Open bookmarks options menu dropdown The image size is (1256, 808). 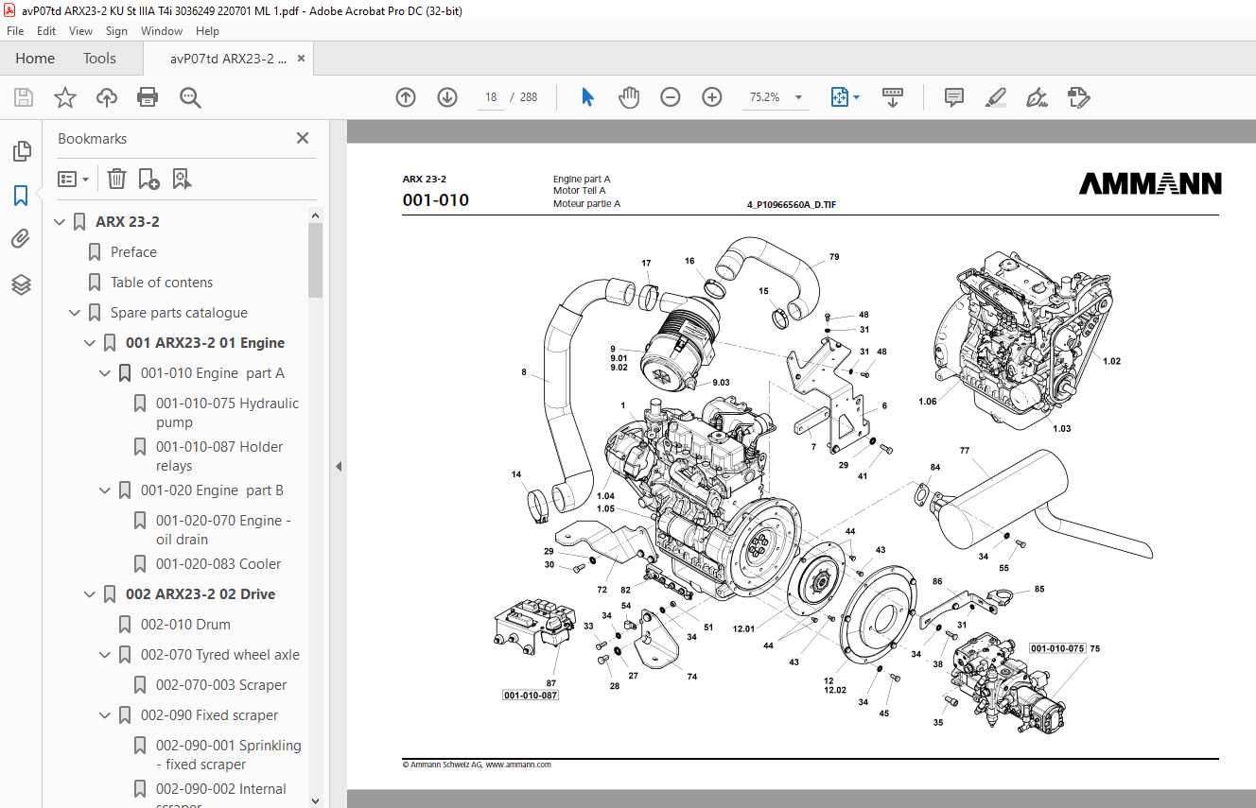tap(73, 179)
